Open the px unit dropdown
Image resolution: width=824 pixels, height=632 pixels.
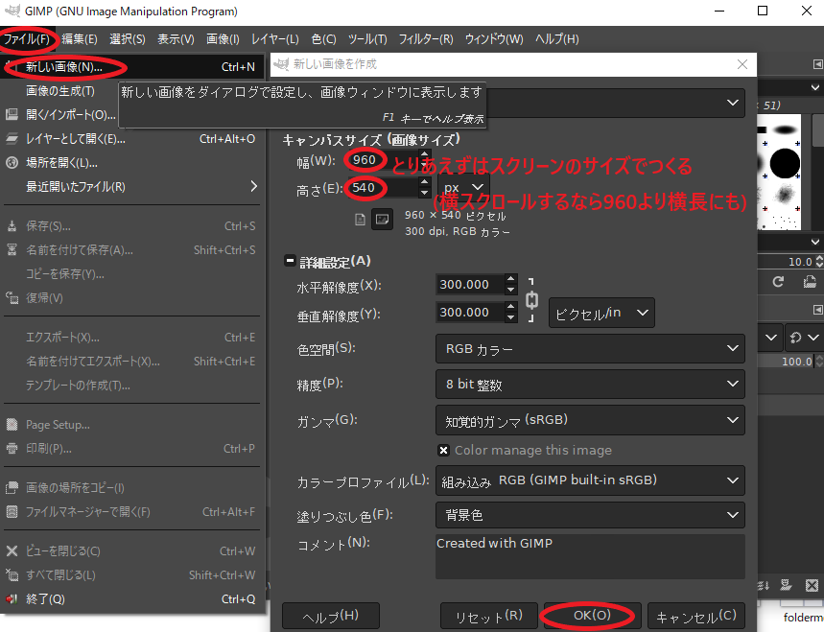(x=464, y=188)
